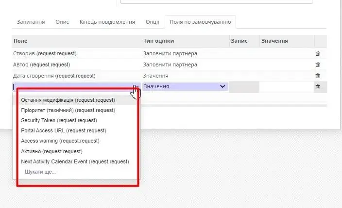
Task: Select the Поля по замовчуванню tab
Action: [x=200, y=22]
